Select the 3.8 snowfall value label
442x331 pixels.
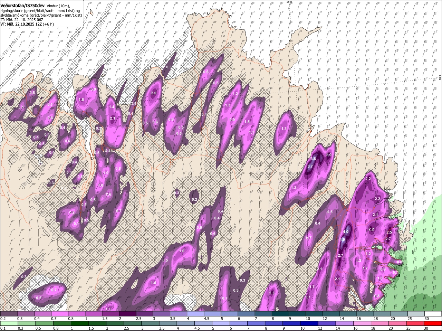313,159
